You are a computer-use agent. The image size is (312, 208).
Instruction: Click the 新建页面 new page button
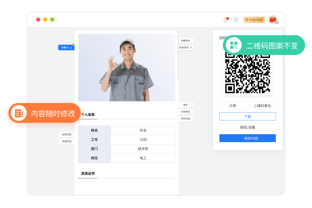tap(67, 141)
